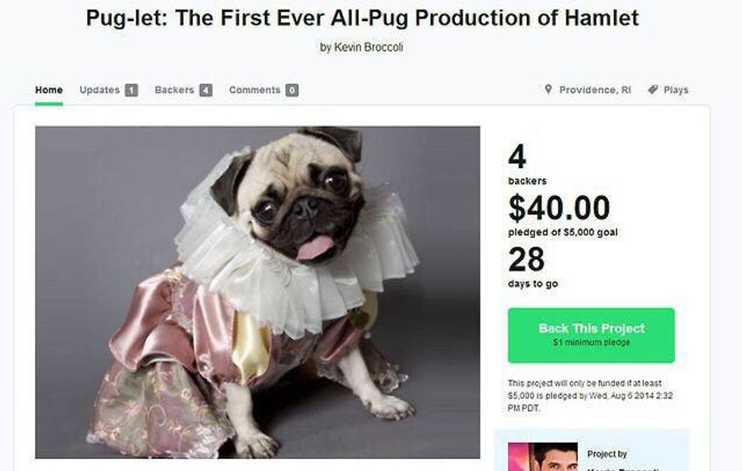Image resolution: width=742 pixels, height=471 pixels.
Task: Open the project creator's profile photo
Action: 542,457
